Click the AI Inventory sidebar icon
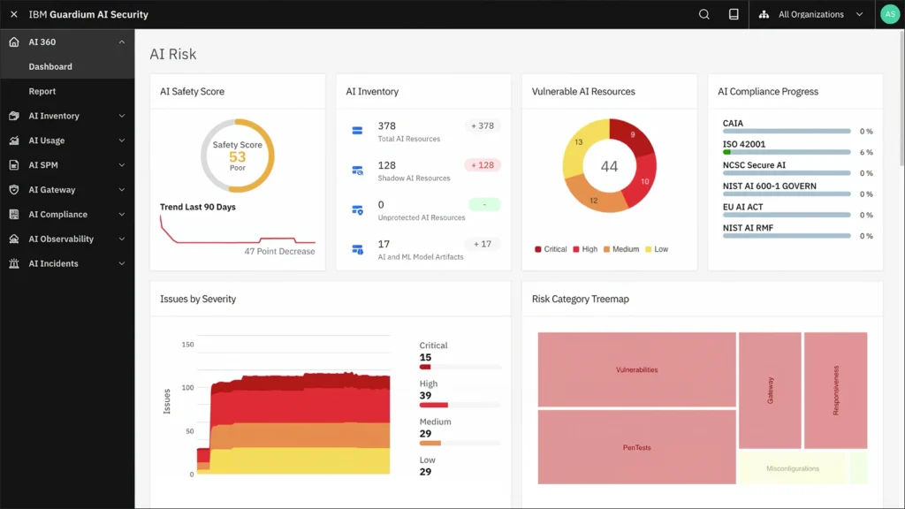Image resolution: width=905 pixels, height=509 pixels. 14,116
